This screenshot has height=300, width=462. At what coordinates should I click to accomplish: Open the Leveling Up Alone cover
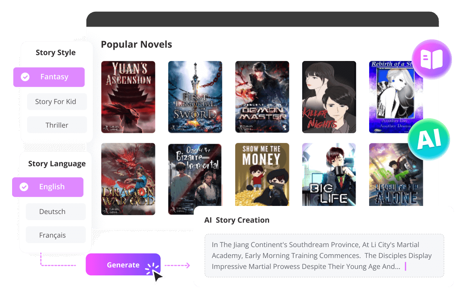(x=396, y=174)
